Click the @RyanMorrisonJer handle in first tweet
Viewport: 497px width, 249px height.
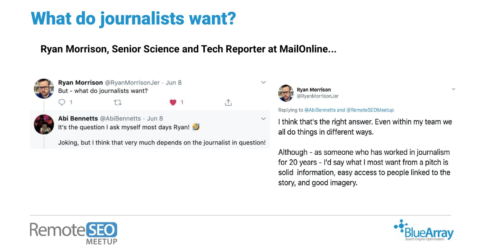132,83
